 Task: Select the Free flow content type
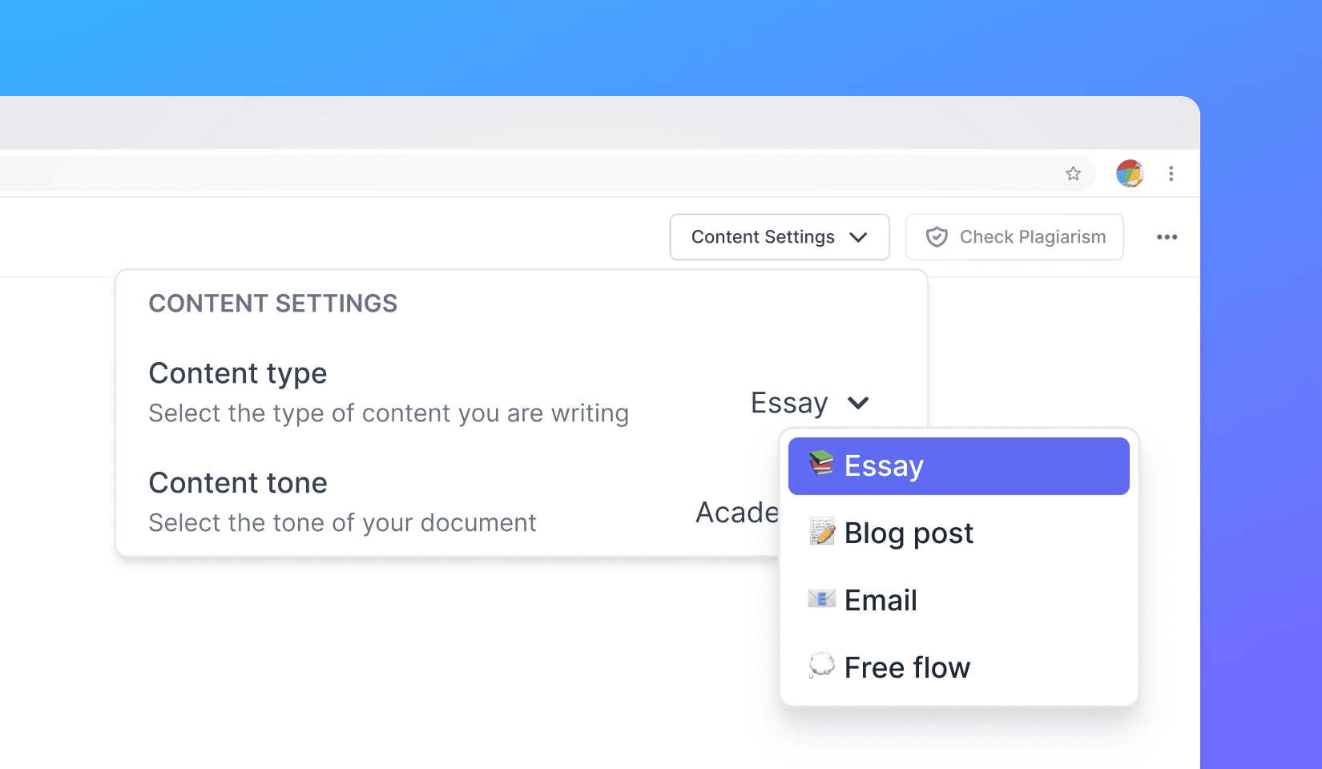[907, 668]
